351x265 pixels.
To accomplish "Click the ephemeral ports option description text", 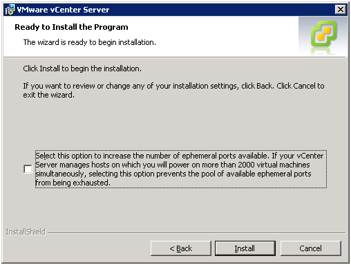I will point(180,169).
